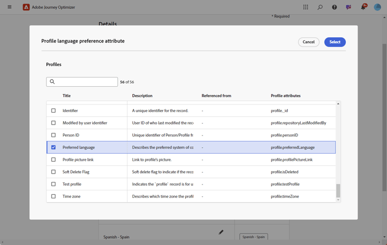This screenshot has height=245, width=387.
Task: Click the Cancel button
Action: coord(309,42)
